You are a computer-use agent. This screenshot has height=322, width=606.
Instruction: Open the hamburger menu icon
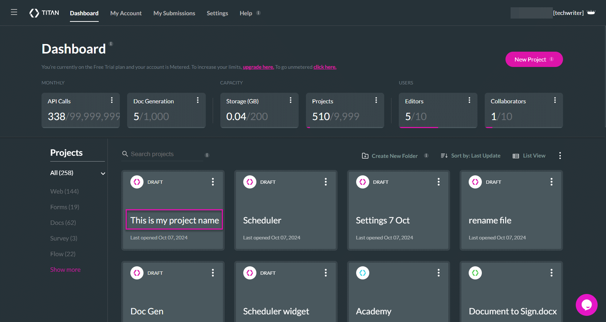click(x=14, y=12)
